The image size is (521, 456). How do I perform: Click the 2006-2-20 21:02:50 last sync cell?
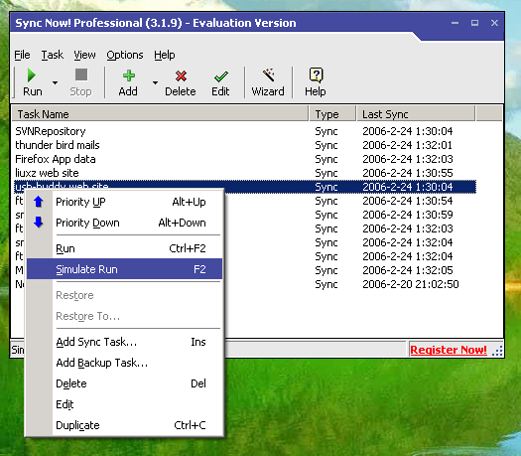(x=411, y=284)
